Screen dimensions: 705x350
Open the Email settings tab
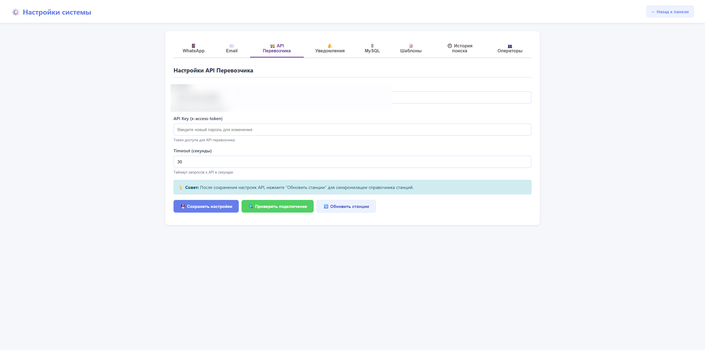(x=232, y=51)
